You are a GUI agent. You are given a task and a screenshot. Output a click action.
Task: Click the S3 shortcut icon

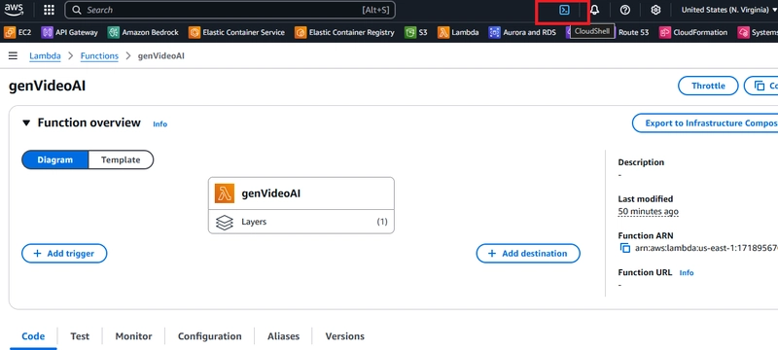(410, 32)
